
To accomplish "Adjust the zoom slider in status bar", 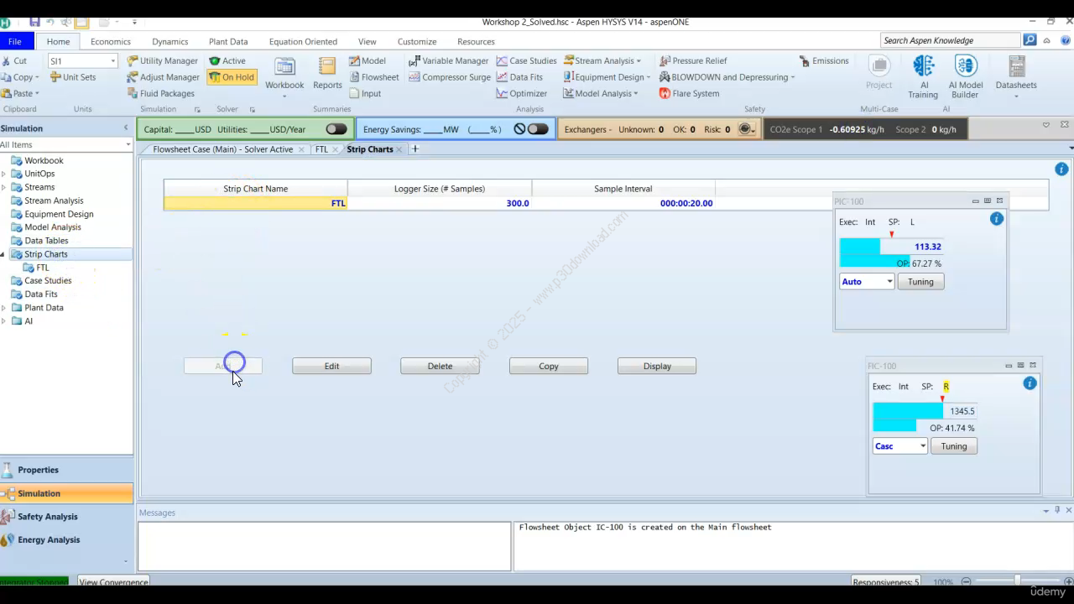I will click(x=1017, y=581).
